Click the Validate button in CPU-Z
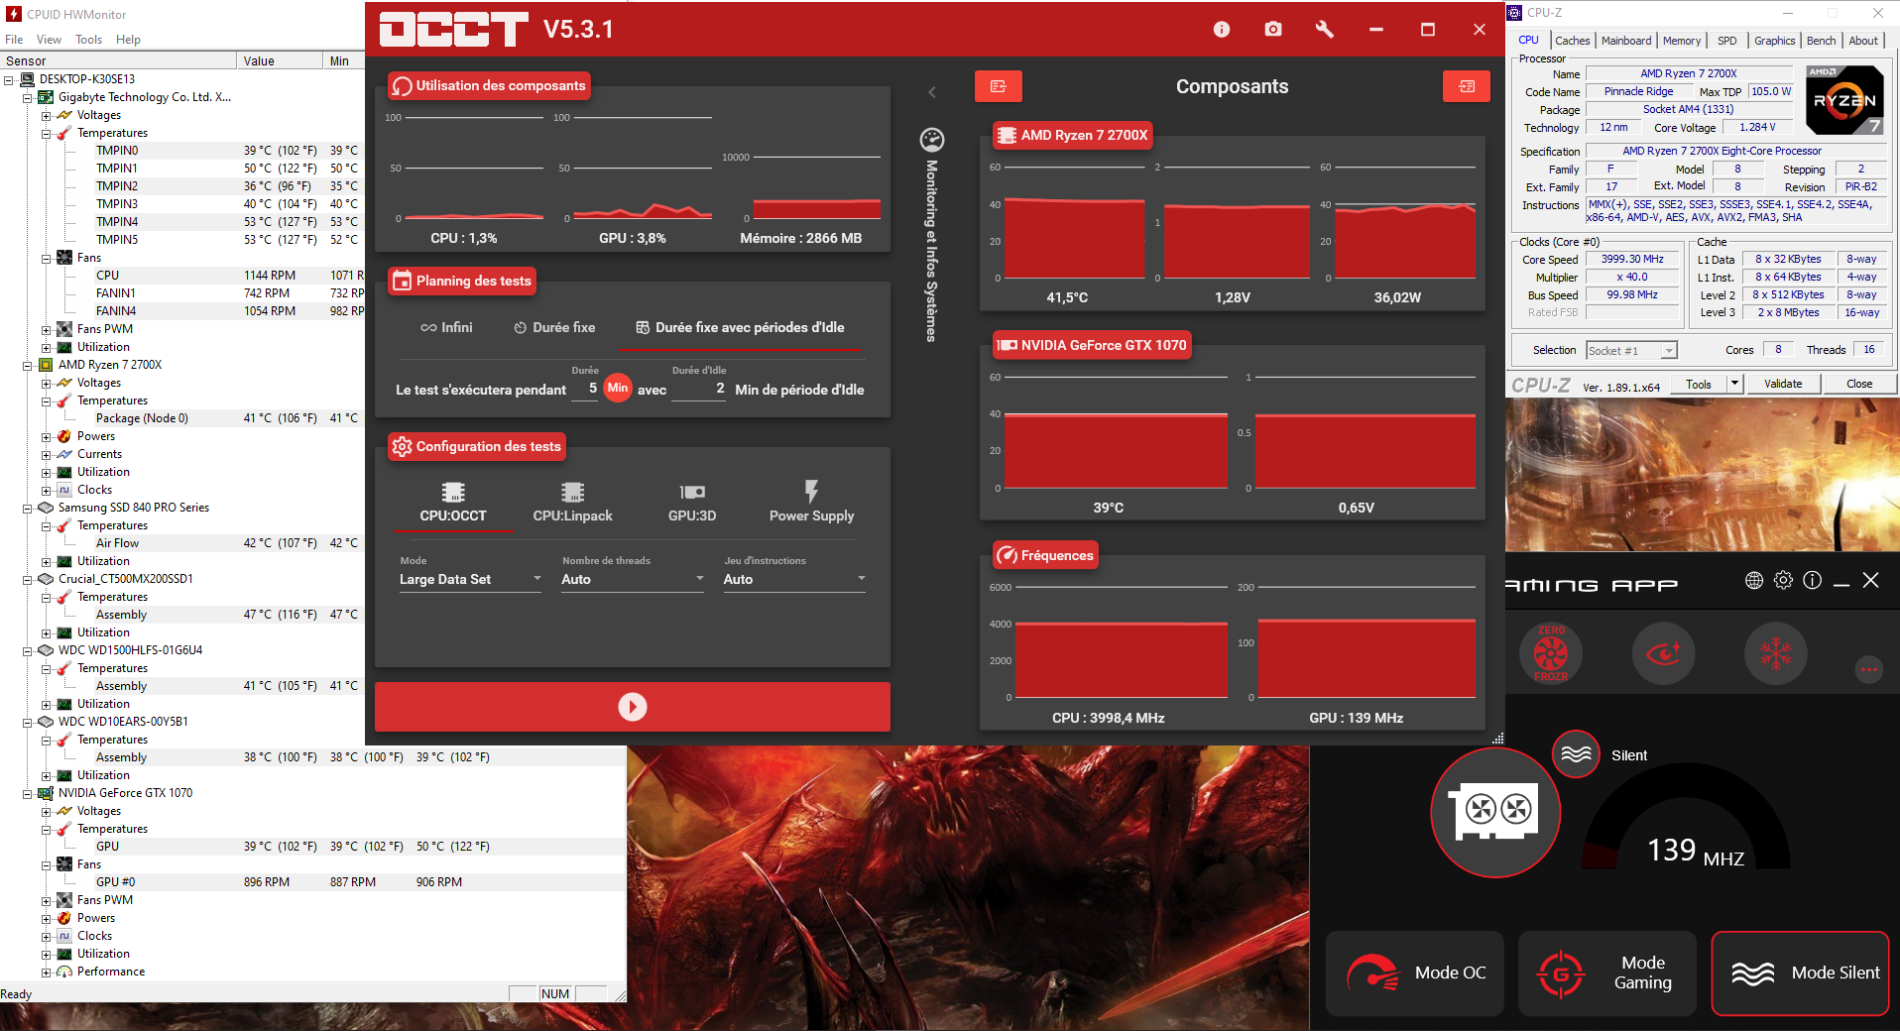This screenshot has width=1900, height=1031. coord(1783,384)
